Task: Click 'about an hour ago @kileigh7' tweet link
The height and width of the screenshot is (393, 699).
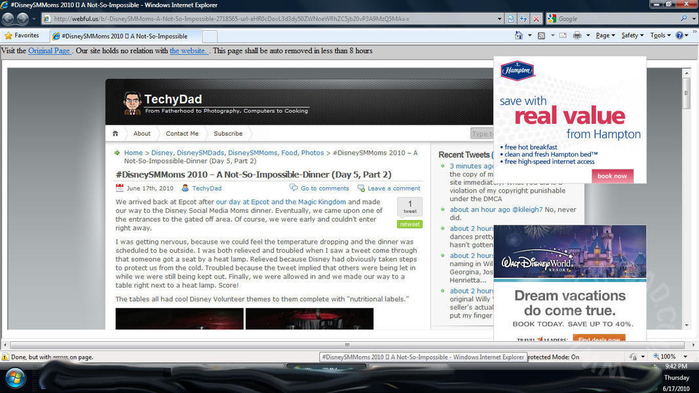Action: click(x=496, y=210)
